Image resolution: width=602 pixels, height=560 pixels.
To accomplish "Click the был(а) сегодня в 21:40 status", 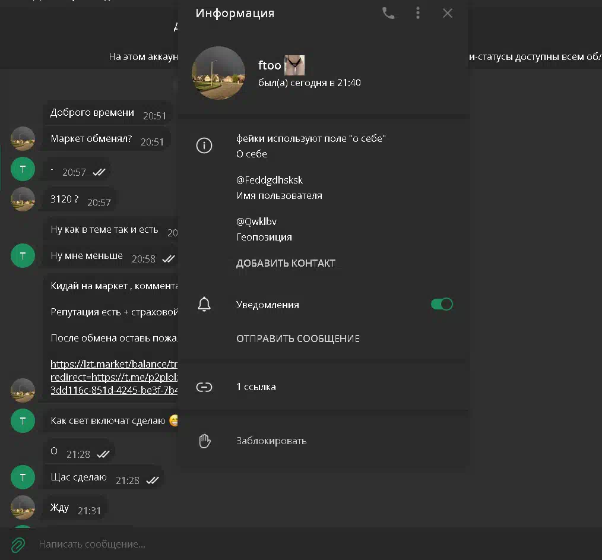I will click(x=309, y=83).
